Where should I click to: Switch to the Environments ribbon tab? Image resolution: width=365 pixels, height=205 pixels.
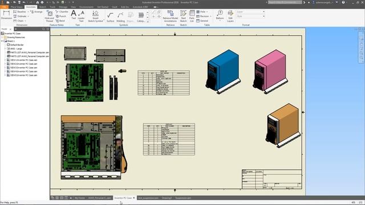tap(86, 7)
